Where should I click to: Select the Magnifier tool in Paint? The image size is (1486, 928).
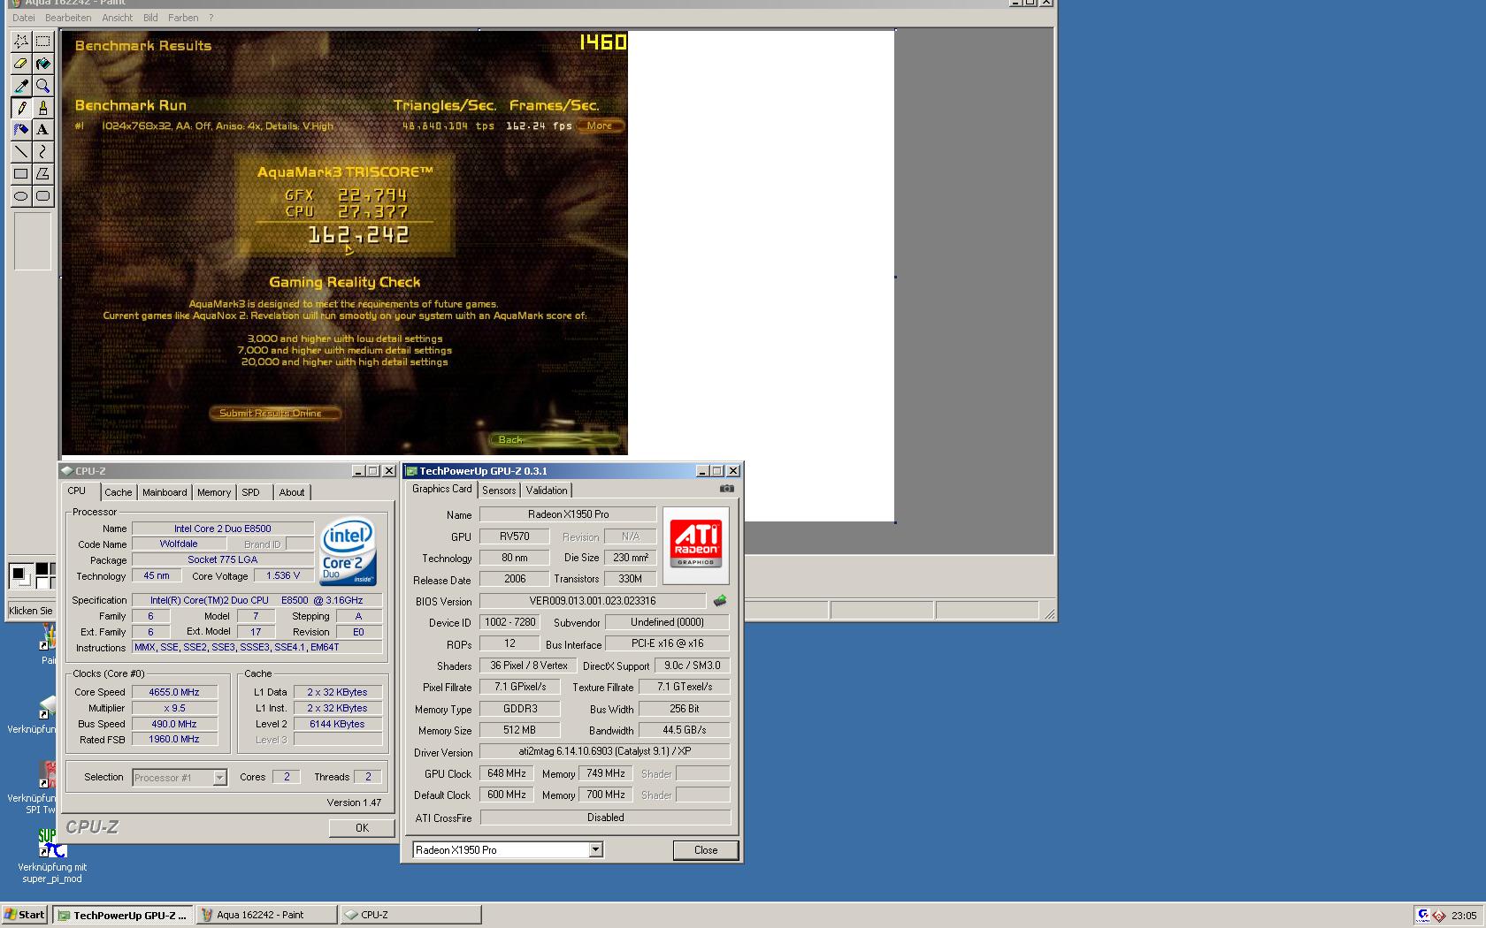coord(42,86)
